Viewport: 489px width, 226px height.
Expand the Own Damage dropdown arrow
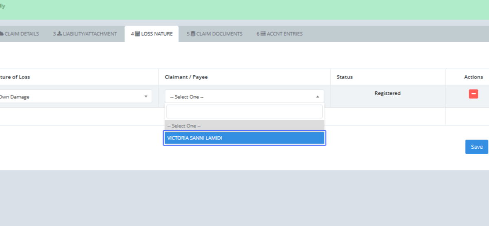point(146,97)
